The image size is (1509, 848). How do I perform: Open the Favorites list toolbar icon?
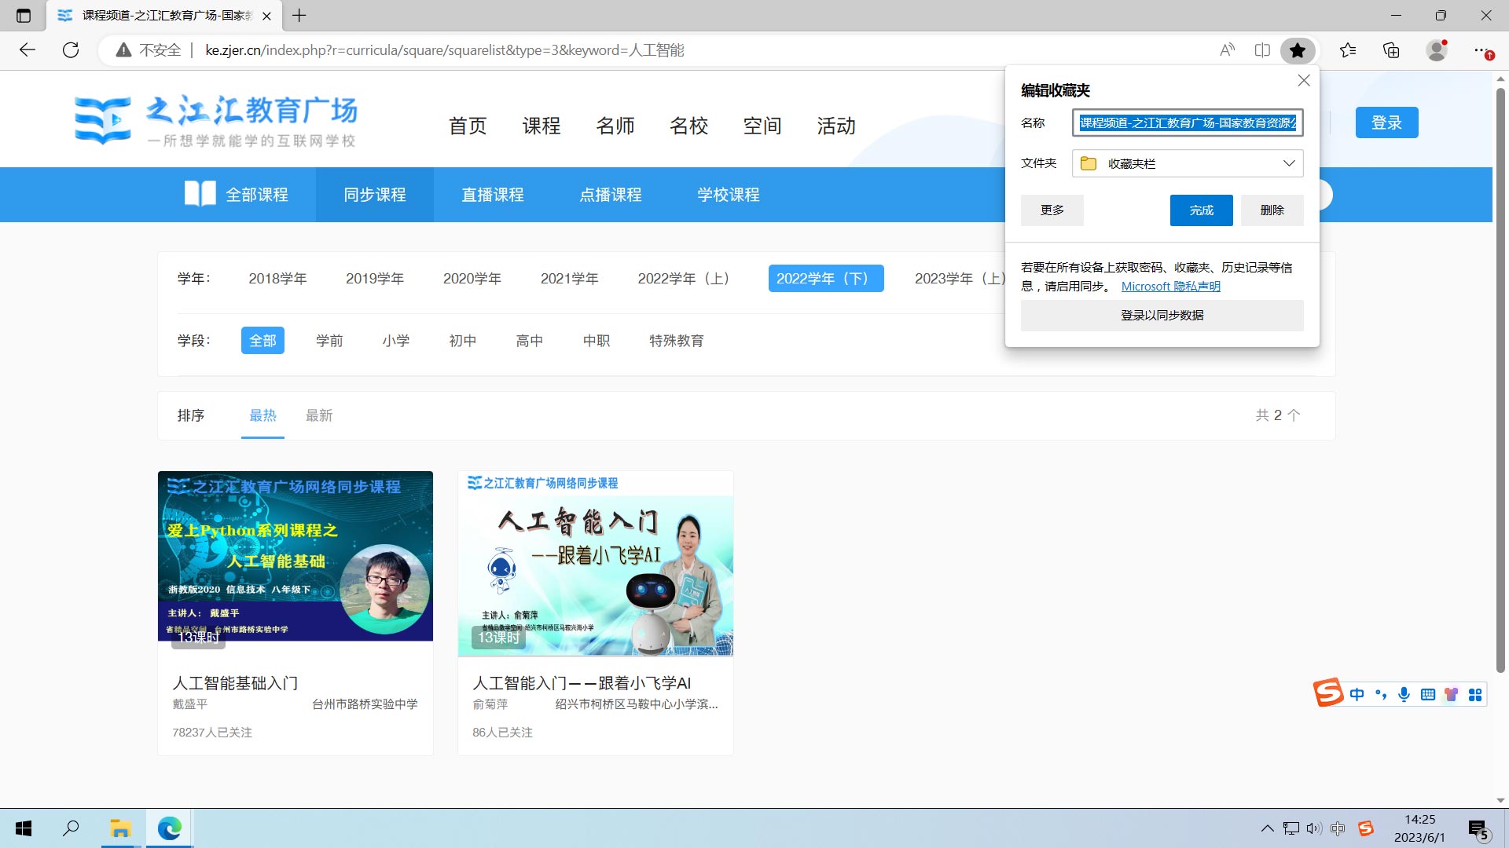pyautogui.click(x=1348, y=50)
